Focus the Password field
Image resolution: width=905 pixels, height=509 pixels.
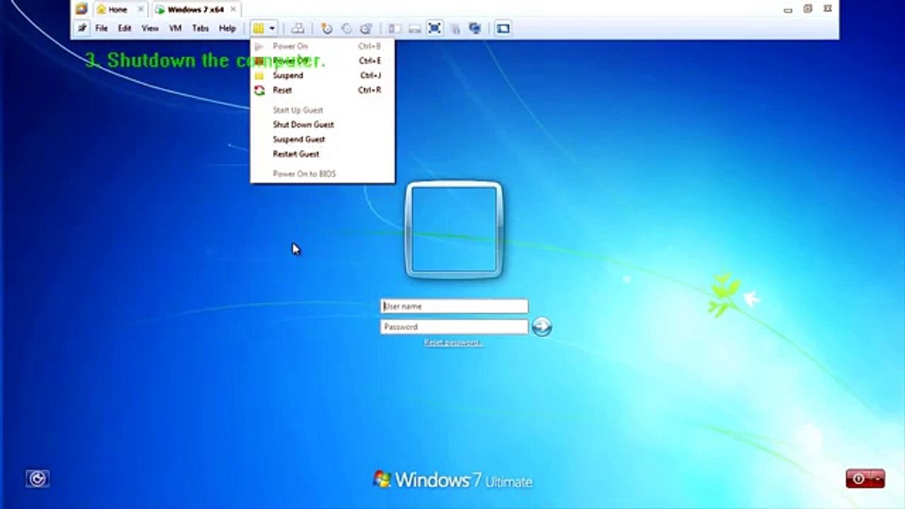point(454,327)
